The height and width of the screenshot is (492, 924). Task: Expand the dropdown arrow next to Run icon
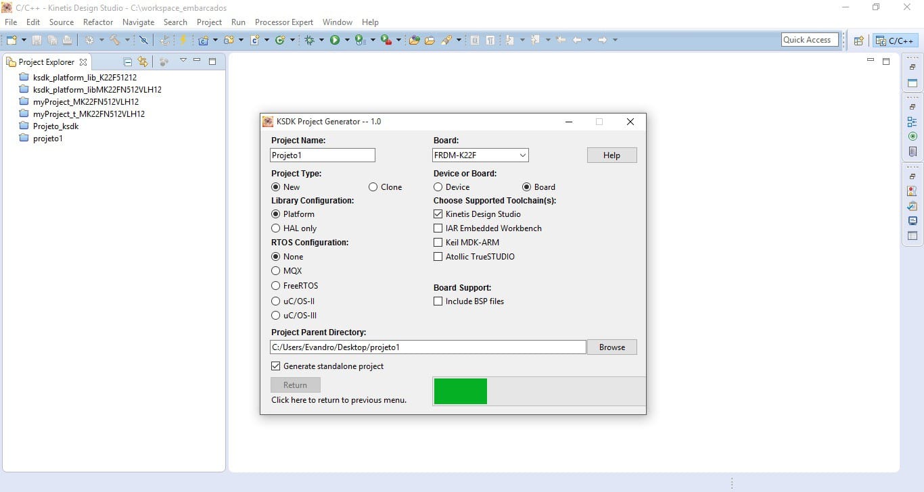[347, 41]
